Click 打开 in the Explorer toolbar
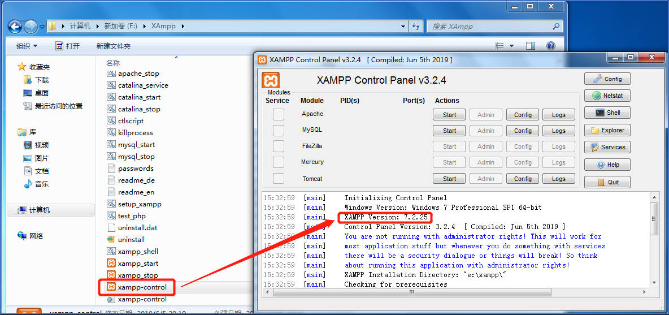This screenshot has width=669, height=315. [x=68, y=46]
